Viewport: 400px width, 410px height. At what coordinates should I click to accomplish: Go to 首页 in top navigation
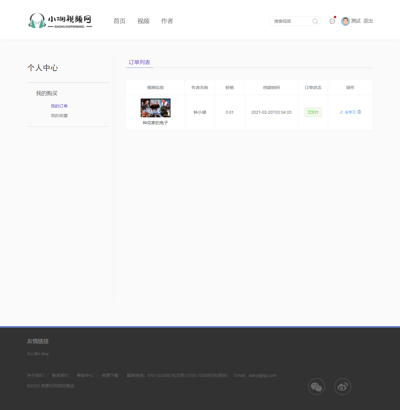pos(120,21)
